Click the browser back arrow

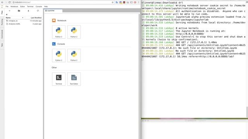[2, 2]
